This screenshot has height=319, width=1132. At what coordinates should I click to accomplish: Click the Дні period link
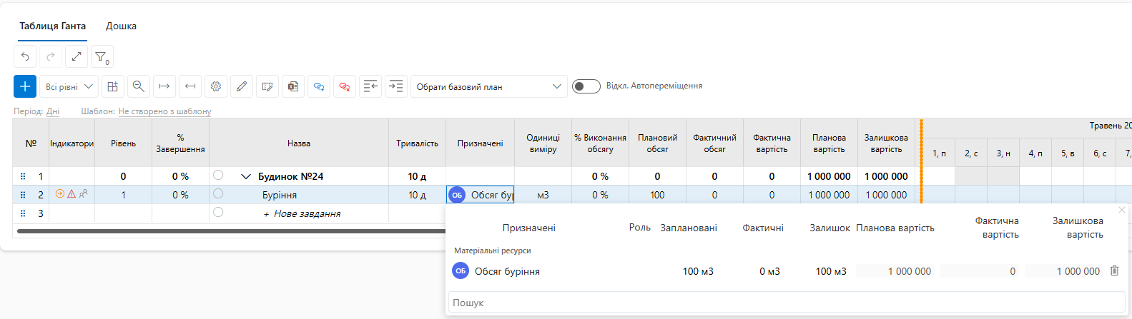pyautogui.click(x=53, y=111)
